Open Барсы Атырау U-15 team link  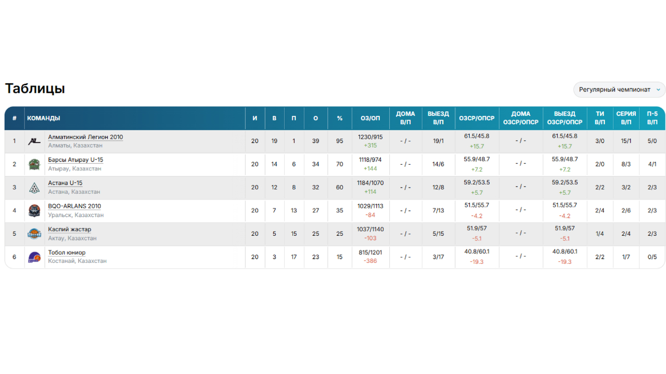click(x=75, y=160)
